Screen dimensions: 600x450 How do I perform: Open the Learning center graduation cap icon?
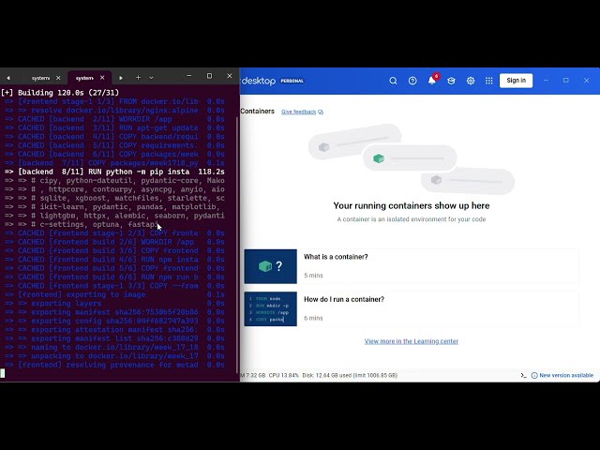point(451,81)
